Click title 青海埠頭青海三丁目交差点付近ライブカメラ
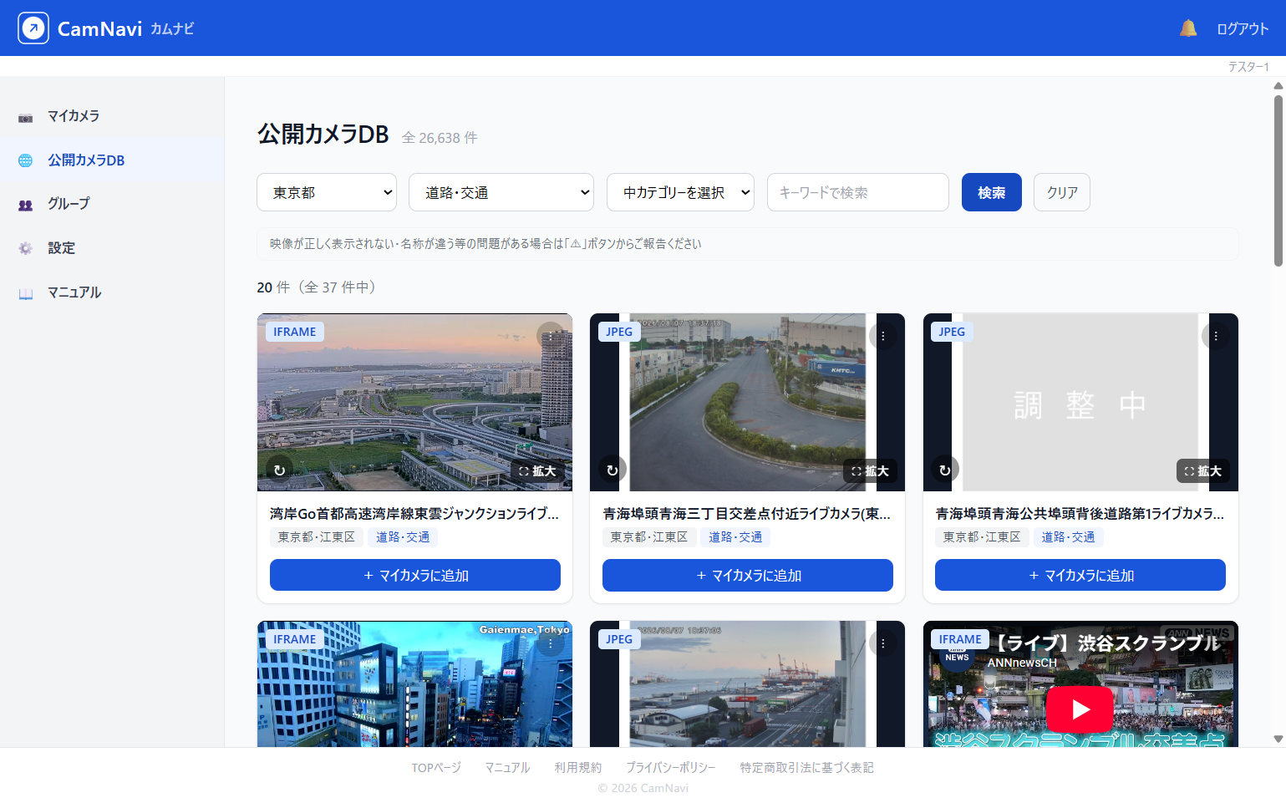Image resolution: width=1286 pixels, height=808 pixels. (x=747, y=514)
